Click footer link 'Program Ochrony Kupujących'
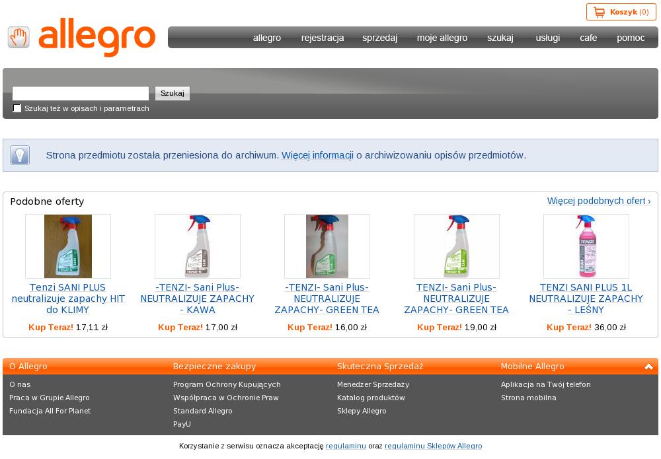661x459 pixels. pyautogui.click(x=227, y=384)
